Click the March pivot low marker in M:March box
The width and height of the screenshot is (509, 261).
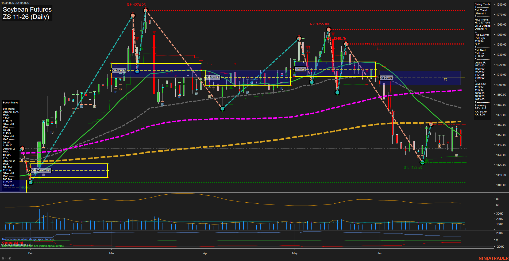pos(137,71)
